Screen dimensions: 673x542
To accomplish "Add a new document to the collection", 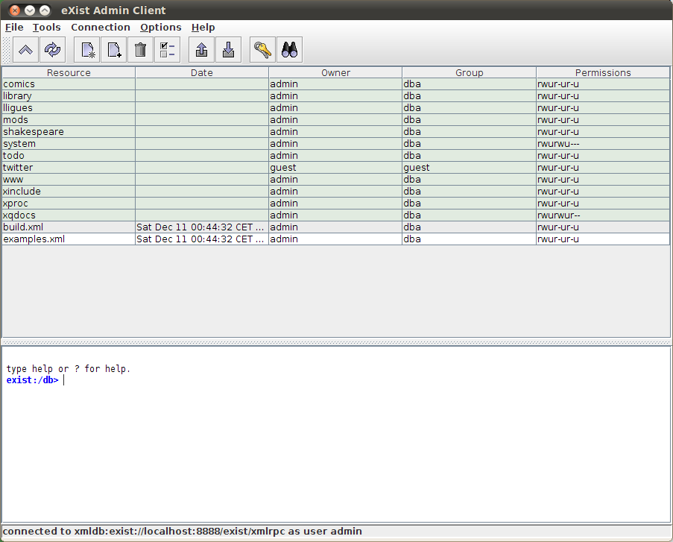I will 114,50.
